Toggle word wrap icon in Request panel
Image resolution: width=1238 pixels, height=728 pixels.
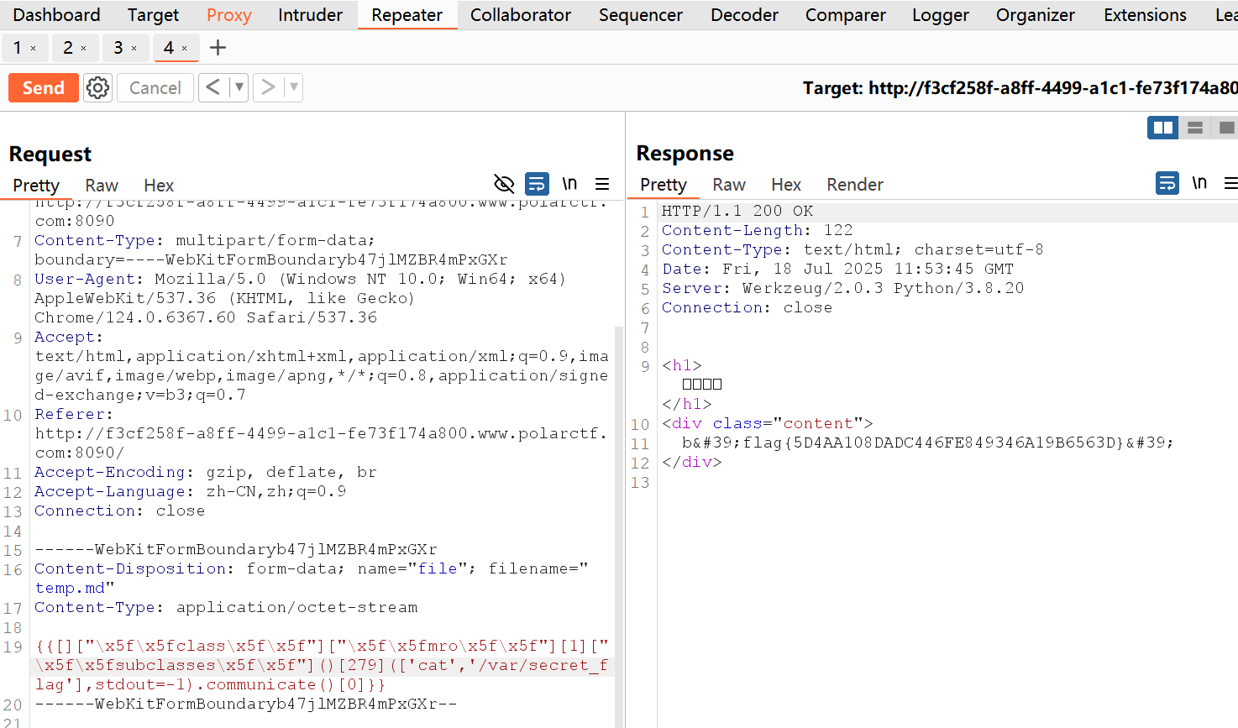point(537,183)
